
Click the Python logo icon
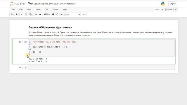click(x=163, y=4)
